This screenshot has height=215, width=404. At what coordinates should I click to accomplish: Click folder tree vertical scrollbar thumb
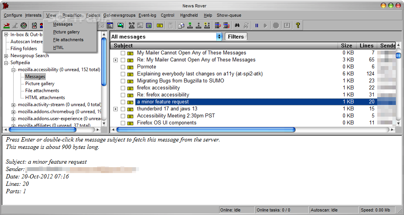pos(104,61)
